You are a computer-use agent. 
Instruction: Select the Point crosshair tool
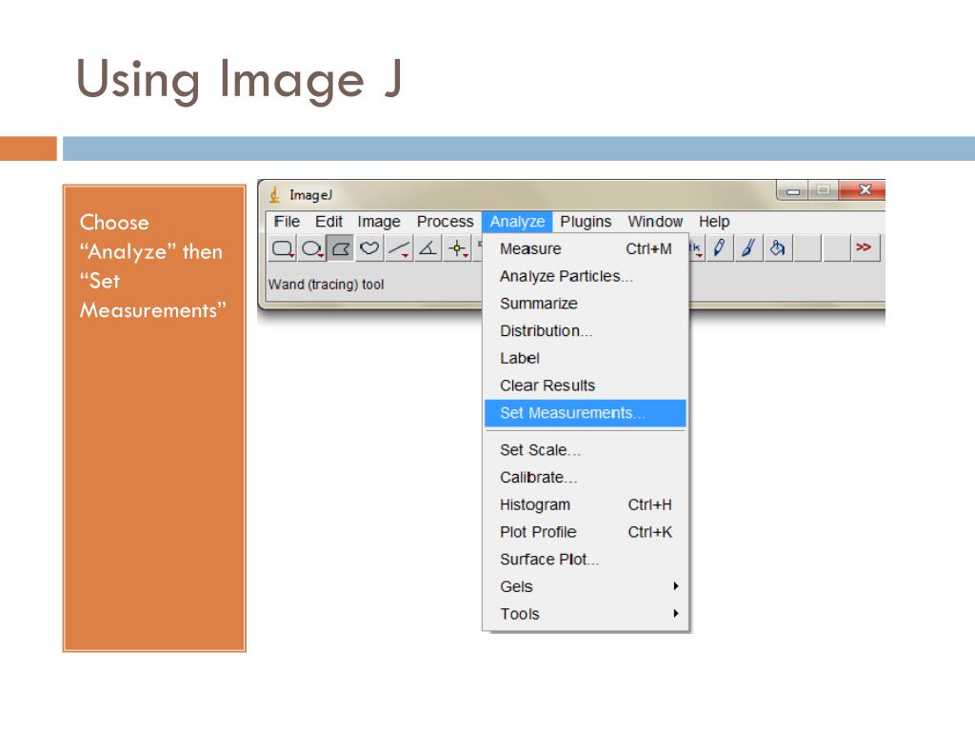tap(458, 248)
